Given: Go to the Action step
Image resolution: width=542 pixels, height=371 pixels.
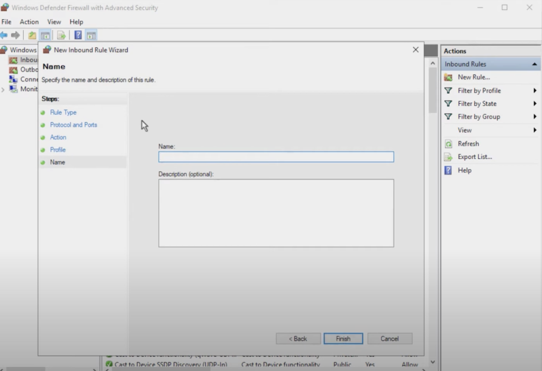Looking at the screenshot, I should (58, 137).
